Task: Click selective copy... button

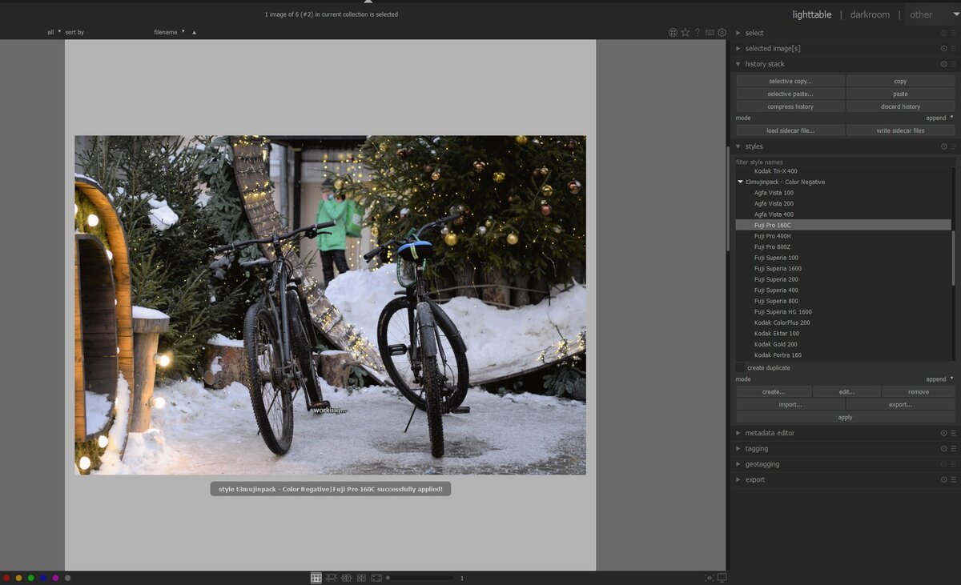Action: pos(790,81)
